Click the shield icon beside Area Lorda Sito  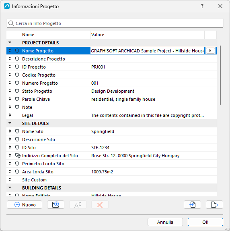(x=17, y=172)
